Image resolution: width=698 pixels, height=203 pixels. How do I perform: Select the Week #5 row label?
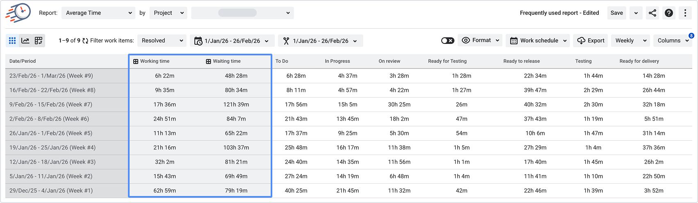pos(51,133)
